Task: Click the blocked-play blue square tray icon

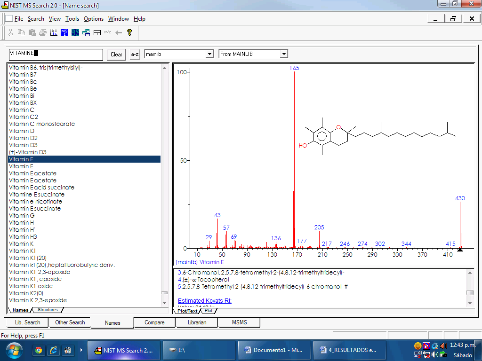Action: 426,346
